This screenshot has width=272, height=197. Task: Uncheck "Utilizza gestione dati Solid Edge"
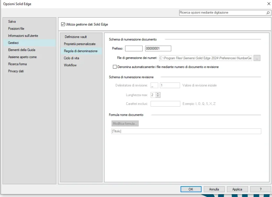pos(62,24)
